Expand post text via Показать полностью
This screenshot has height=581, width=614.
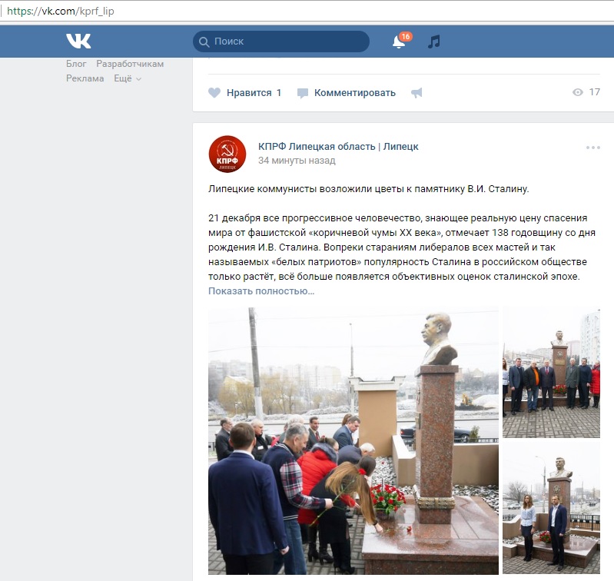tap(261, 291)
